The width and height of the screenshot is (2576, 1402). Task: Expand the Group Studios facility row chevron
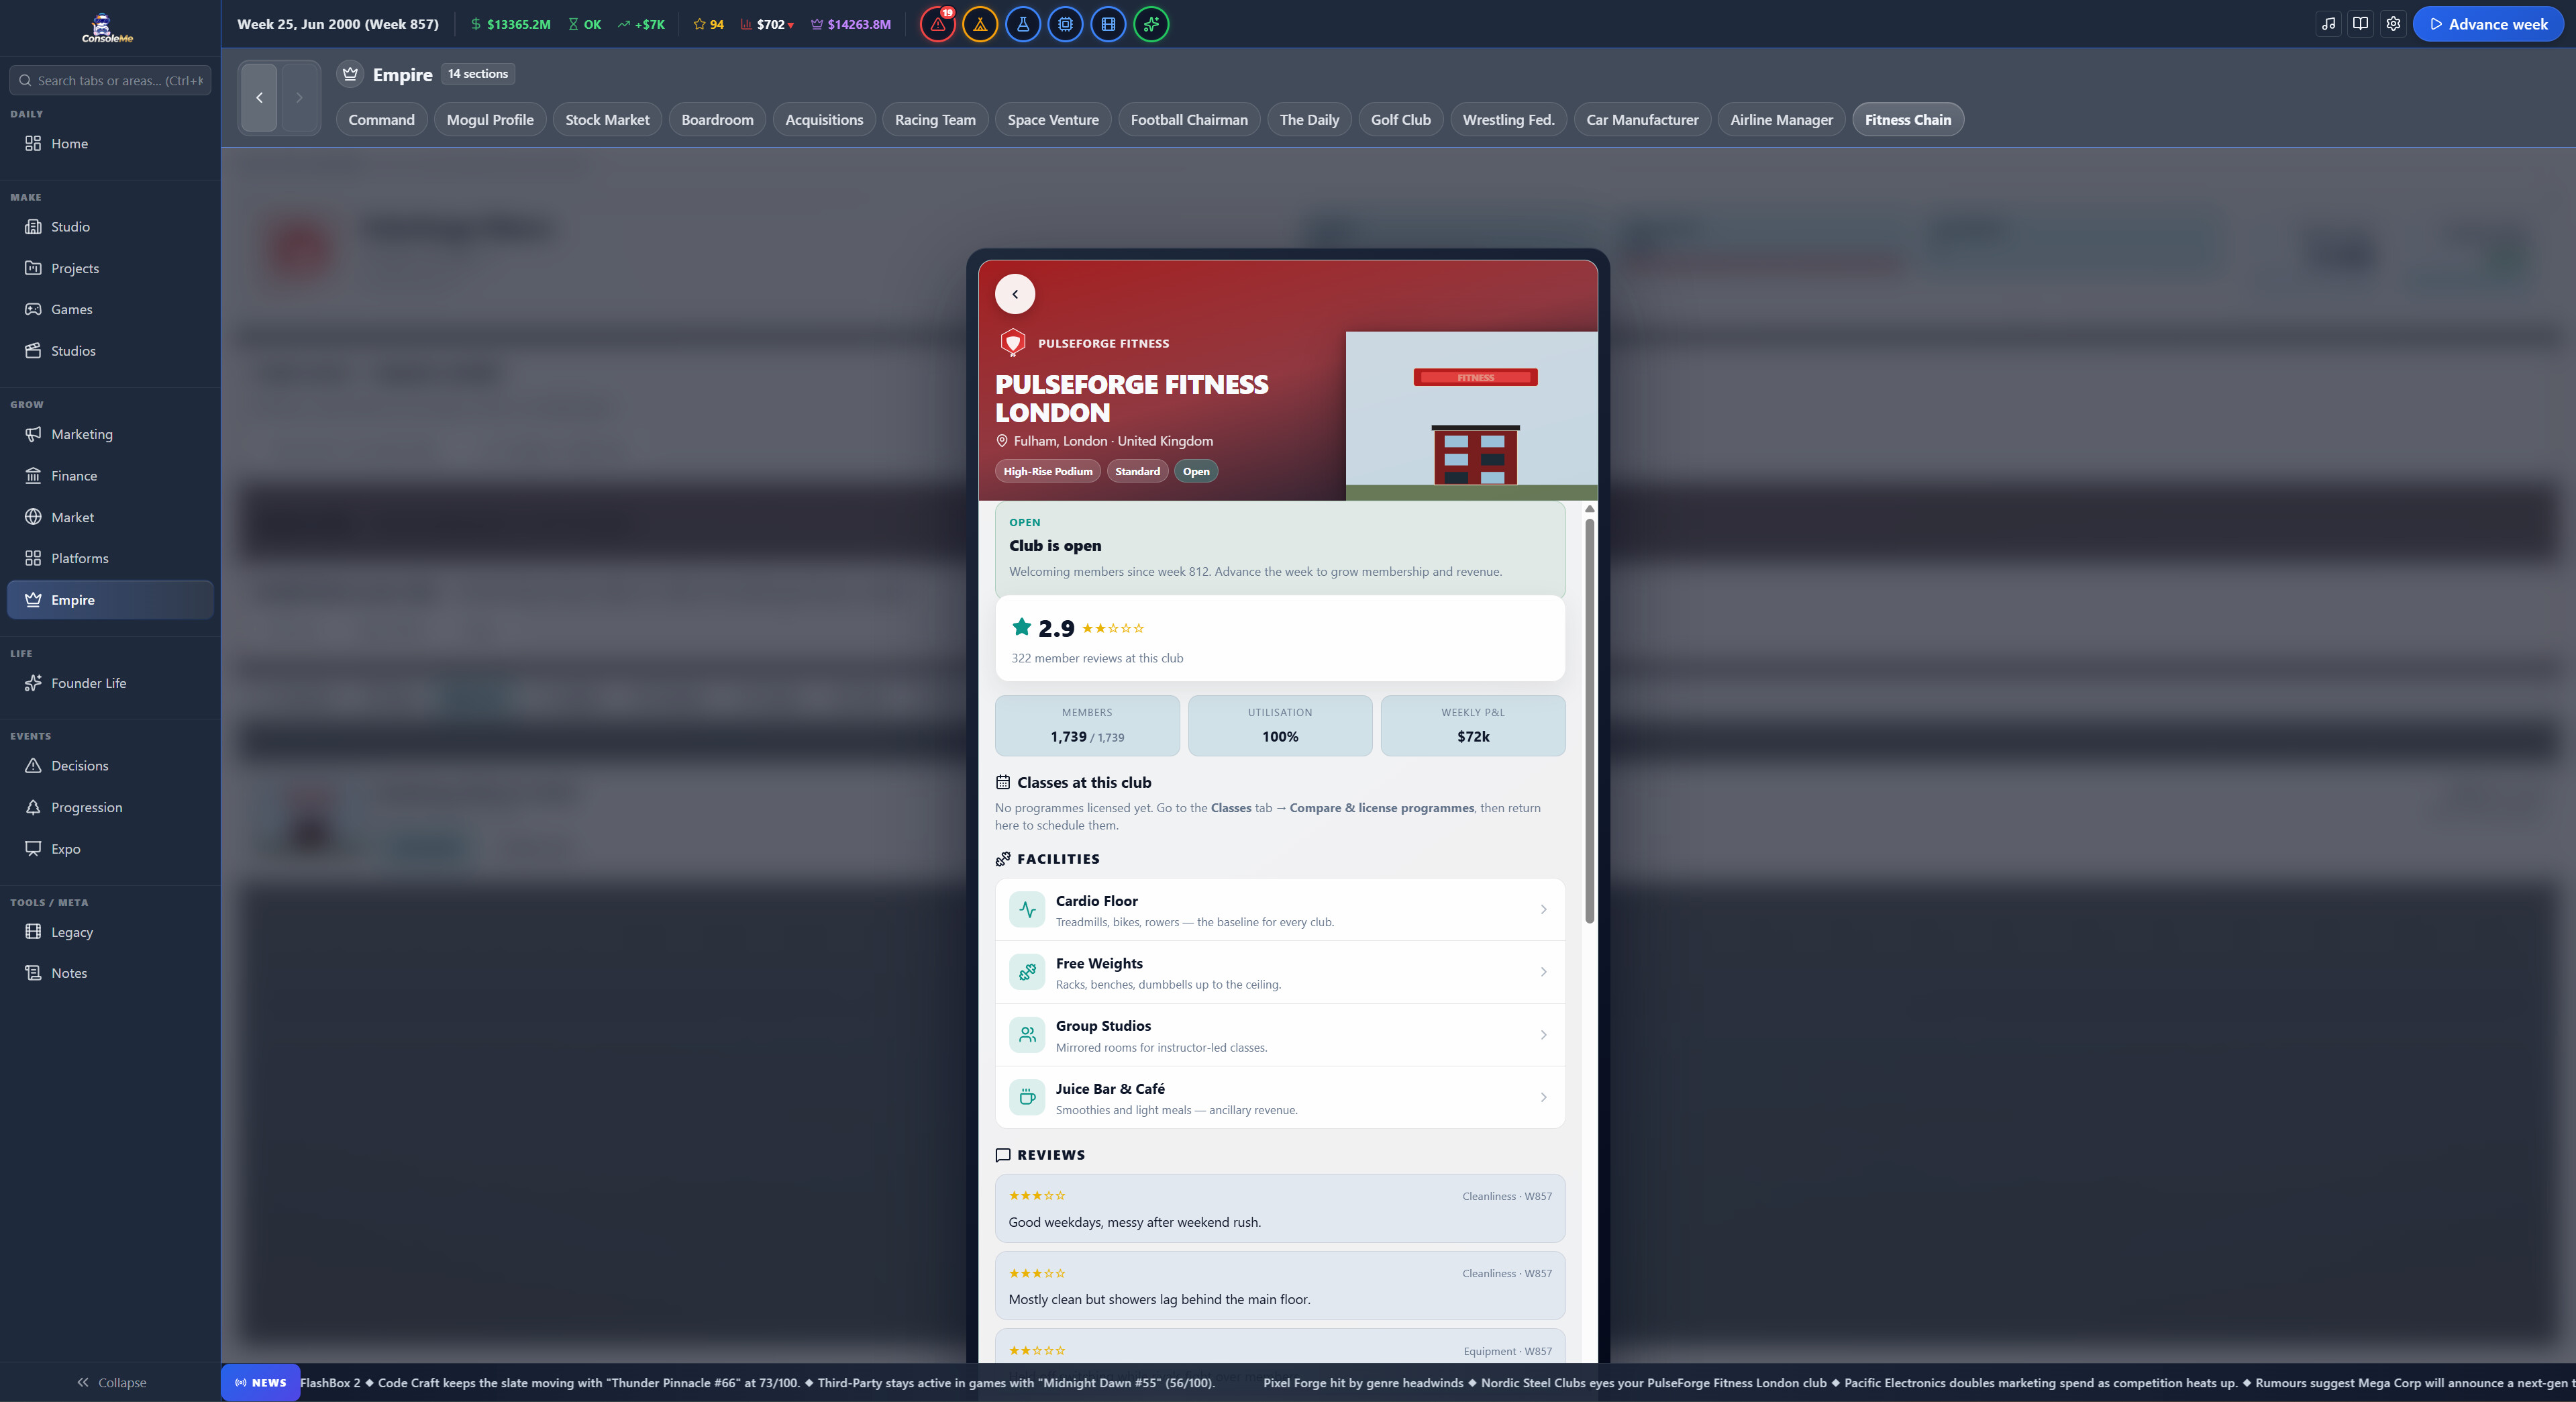tap(1544, 1035)
